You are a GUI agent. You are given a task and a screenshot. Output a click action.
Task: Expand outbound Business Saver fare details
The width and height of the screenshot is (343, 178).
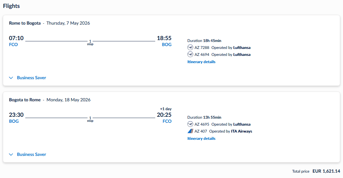[x=31, y=78]
